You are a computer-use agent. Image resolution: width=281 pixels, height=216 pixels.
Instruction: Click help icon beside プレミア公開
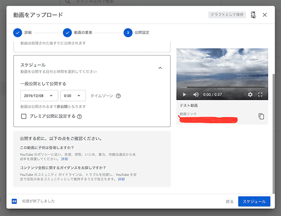pos(79,117)
